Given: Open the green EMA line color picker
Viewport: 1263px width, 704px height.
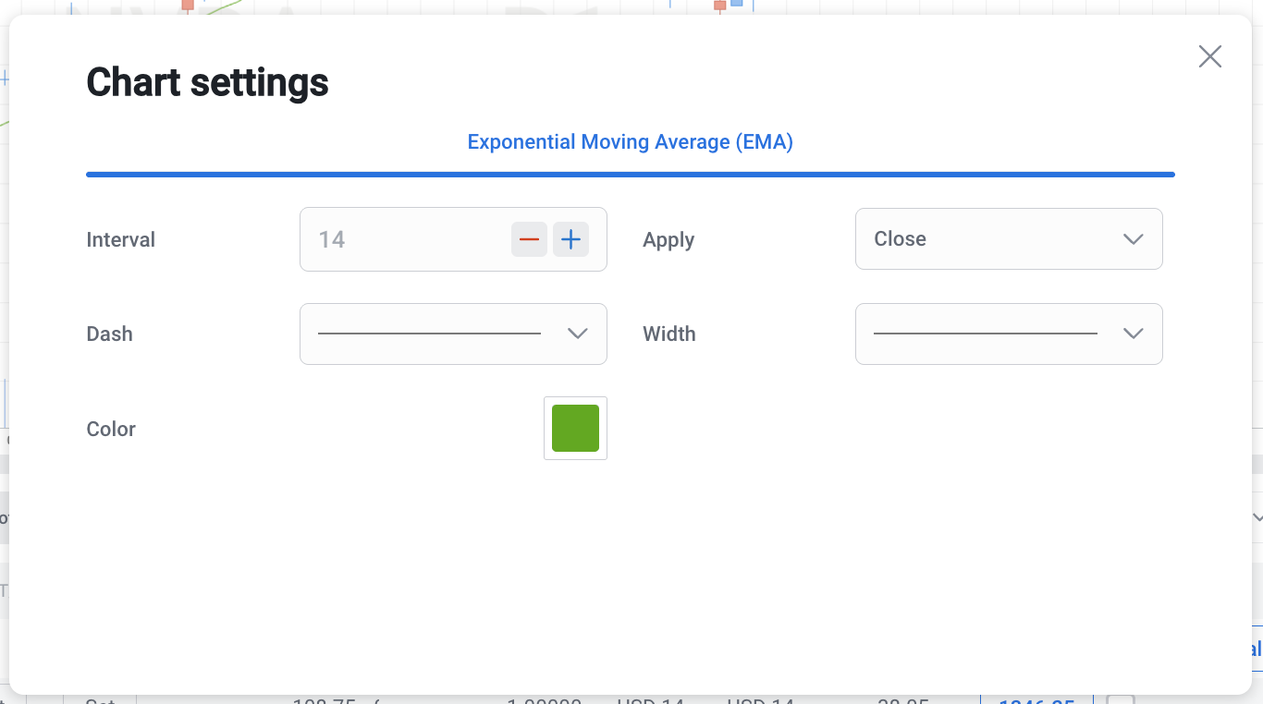Looking at the screenshot, I should [x=575, y=429].
